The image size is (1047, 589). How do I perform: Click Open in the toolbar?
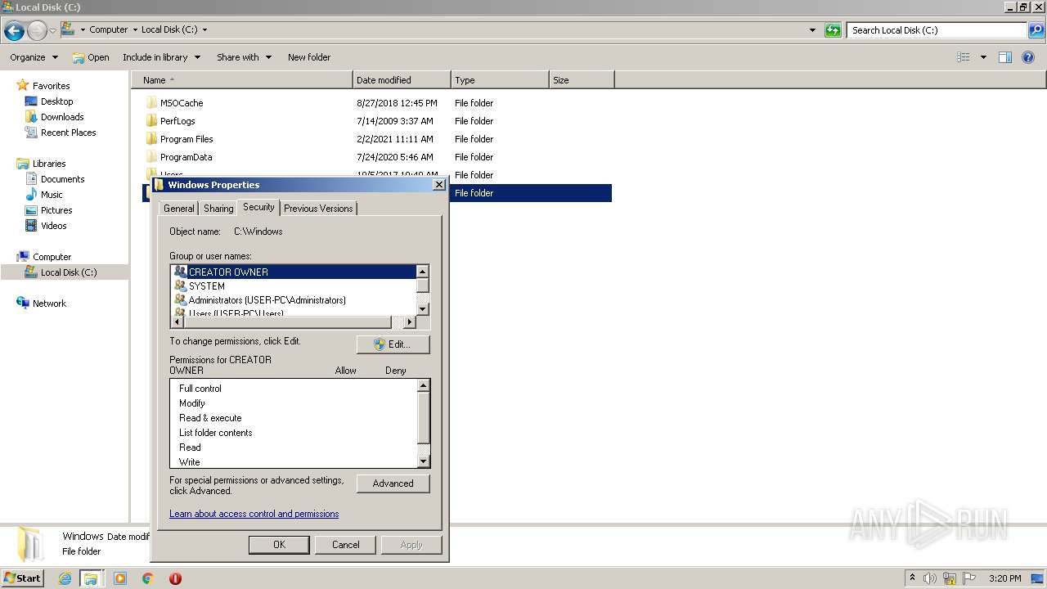click(91, 57)
